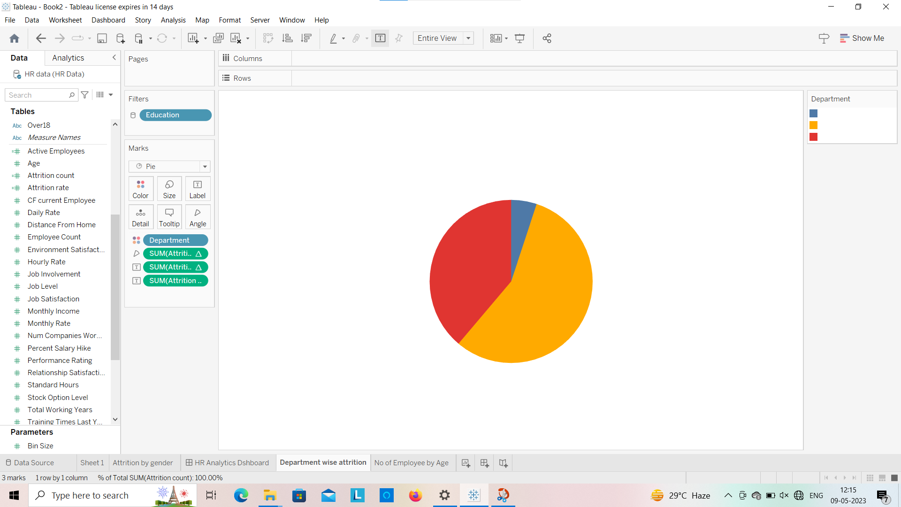Viewport: 901px width, 507px height.
Task: Expand the pause auto updates dropdown arrow
Action: tap(150, 38)
